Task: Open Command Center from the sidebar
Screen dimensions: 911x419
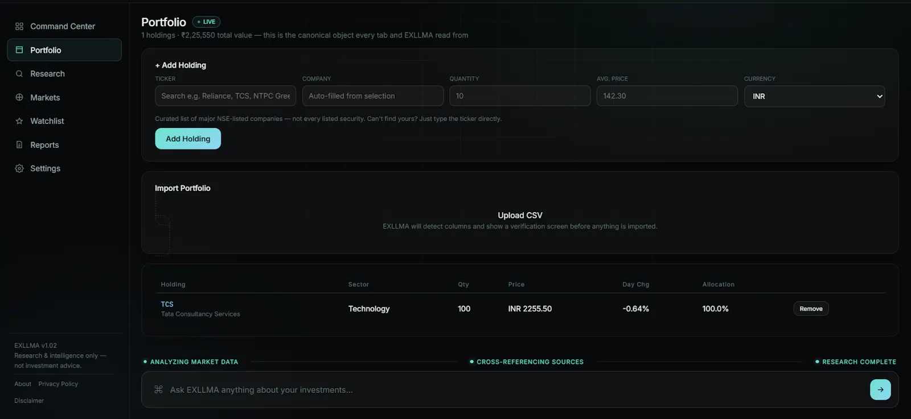Action: coord(64,26)
